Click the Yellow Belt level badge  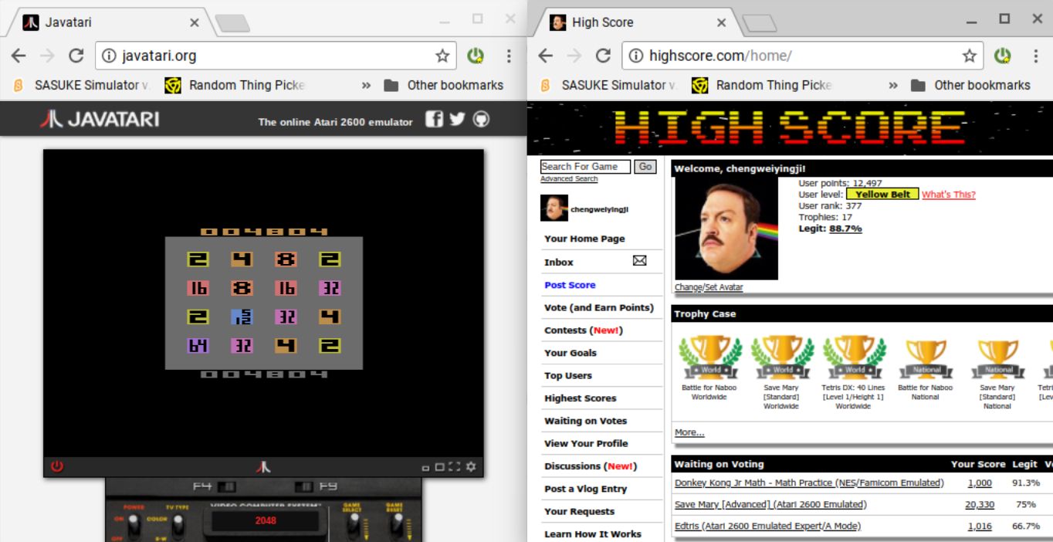pyautogui.click(x=882, y=194)
